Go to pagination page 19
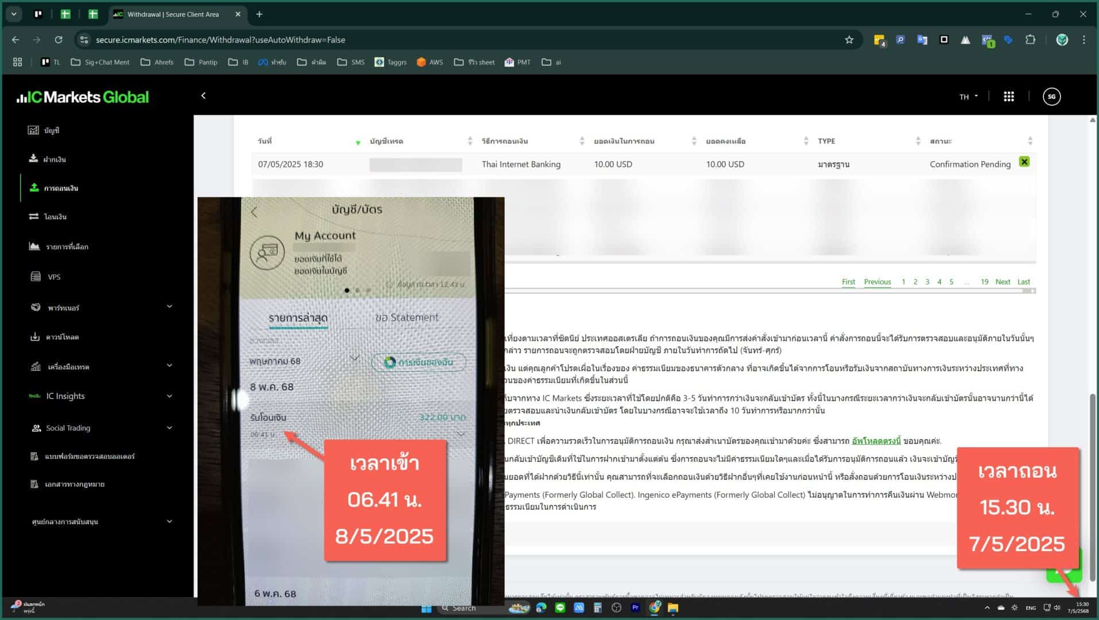The height and width of the screenshot is (620, 1099). [984, 282]
